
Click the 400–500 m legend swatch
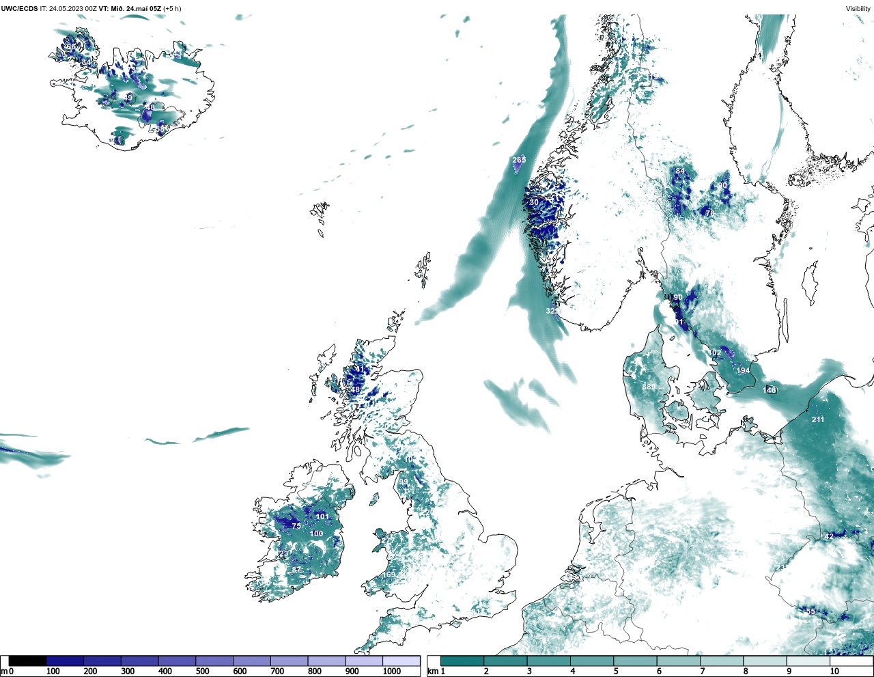pos(177,661)
